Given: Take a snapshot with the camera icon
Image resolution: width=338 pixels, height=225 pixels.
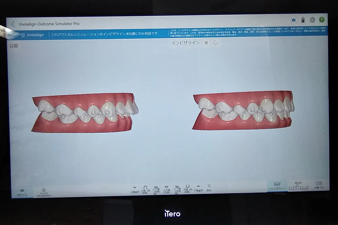Looking at the screenshot, I should 294,20.
